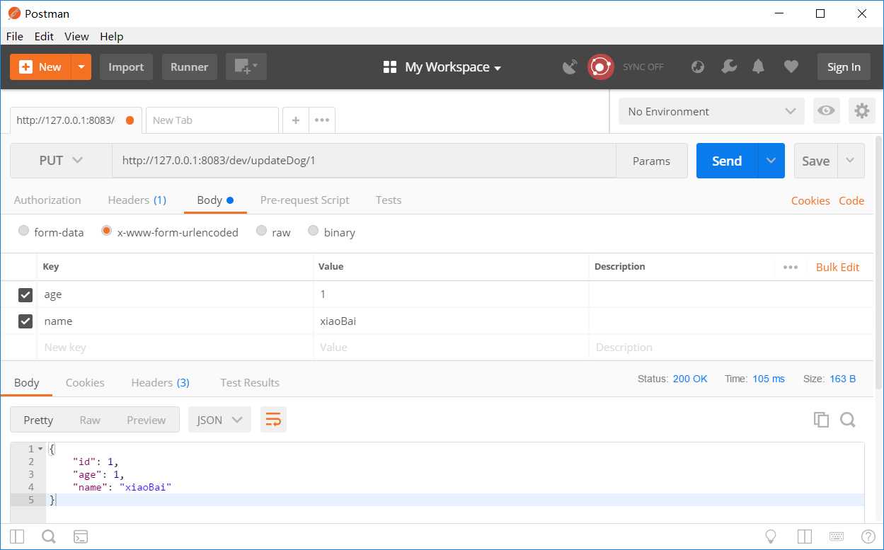Click the request URL input field
This screenshot has height=550, width=884.
click(x=364, y=161)
